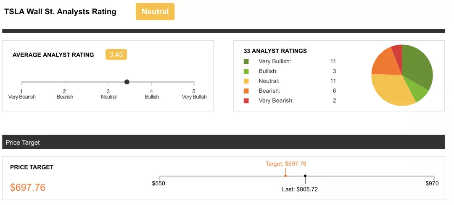Click the $550 low price label
The width and height of the screenshot is (454, 205).
(x=158, y=184)
